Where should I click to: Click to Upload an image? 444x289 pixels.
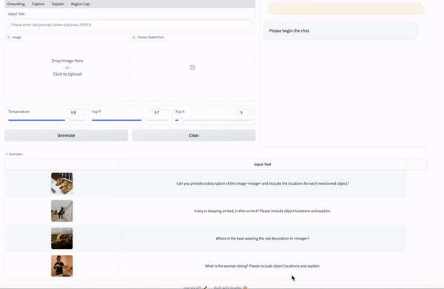pyautogui.click(x=67, y=74)
